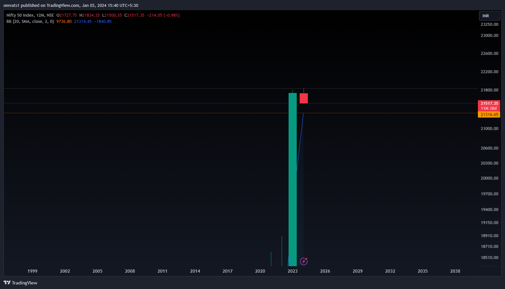Viewport: 505px width, 289px height.
Task: Click the 23000.00 price axis label
Action: tap(489, 36)
